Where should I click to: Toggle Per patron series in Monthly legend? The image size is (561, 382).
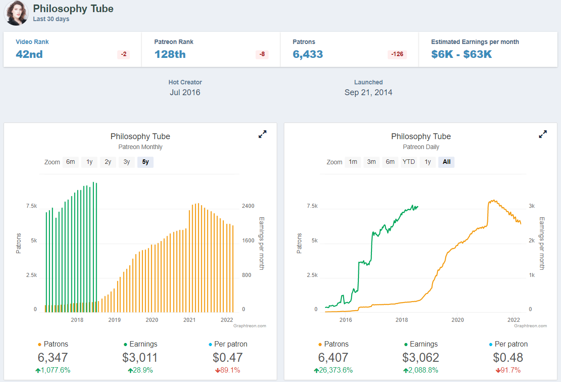click(x=228, y=344)
